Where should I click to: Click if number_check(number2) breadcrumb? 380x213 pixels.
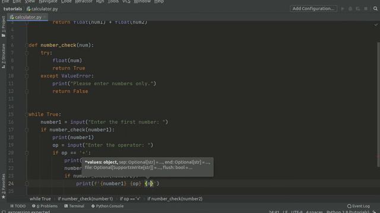[x=175, y=199]
